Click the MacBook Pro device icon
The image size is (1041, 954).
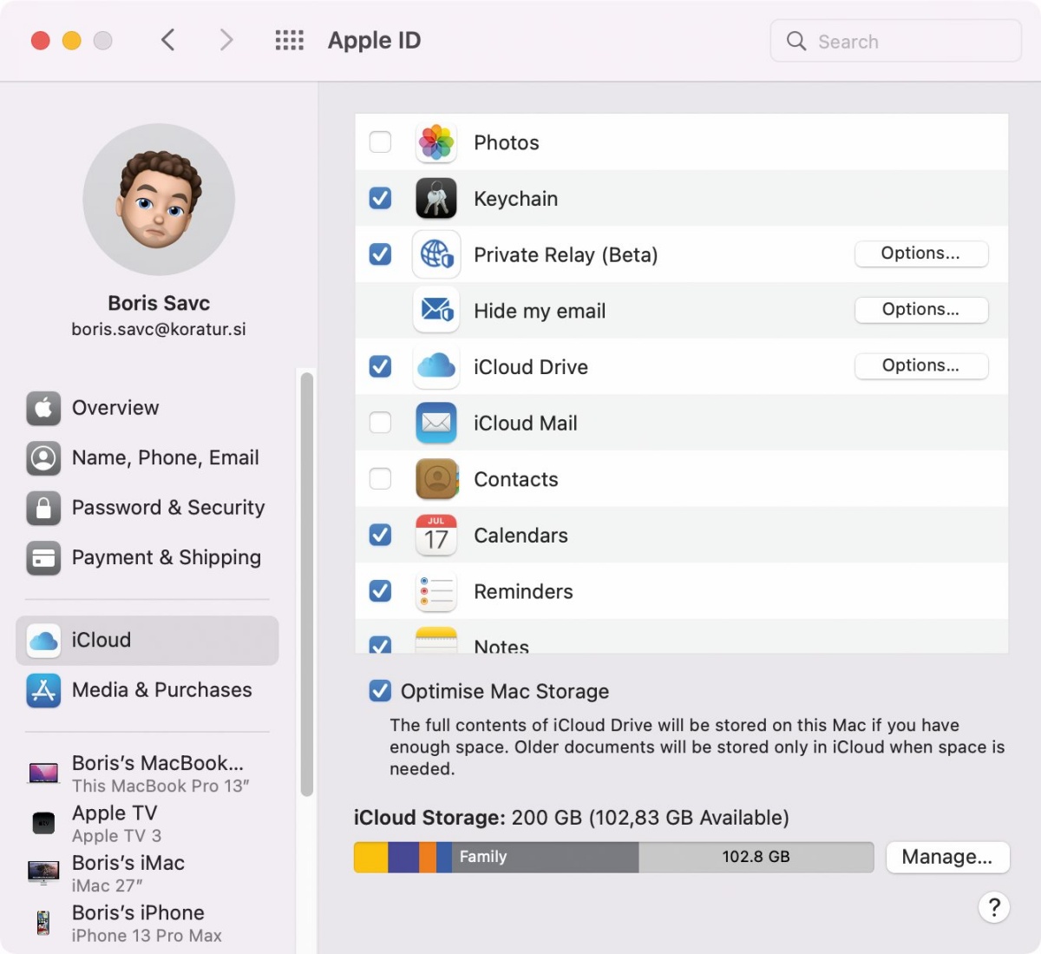click(43, 773)
